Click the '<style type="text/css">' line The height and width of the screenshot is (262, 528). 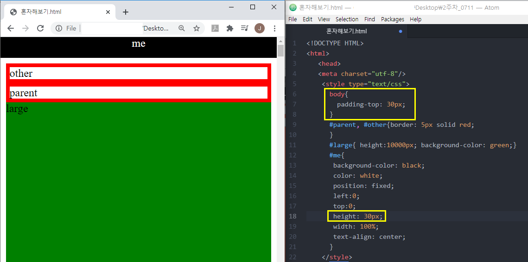click(365, 84)
